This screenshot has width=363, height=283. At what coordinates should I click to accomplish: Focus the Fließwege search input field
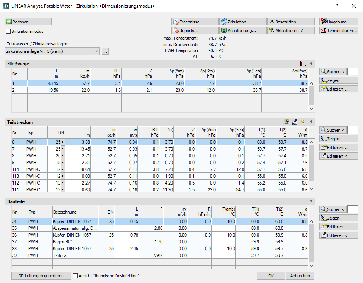[353, 72]
